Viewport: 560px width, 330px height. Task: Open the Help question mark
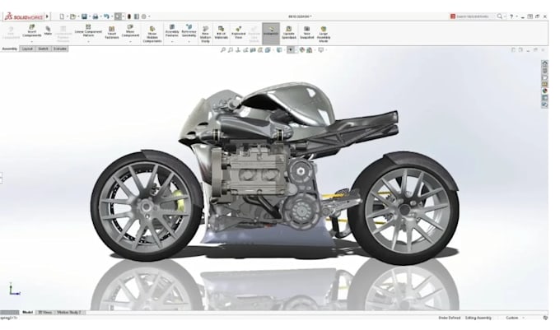tap(511, 16)
